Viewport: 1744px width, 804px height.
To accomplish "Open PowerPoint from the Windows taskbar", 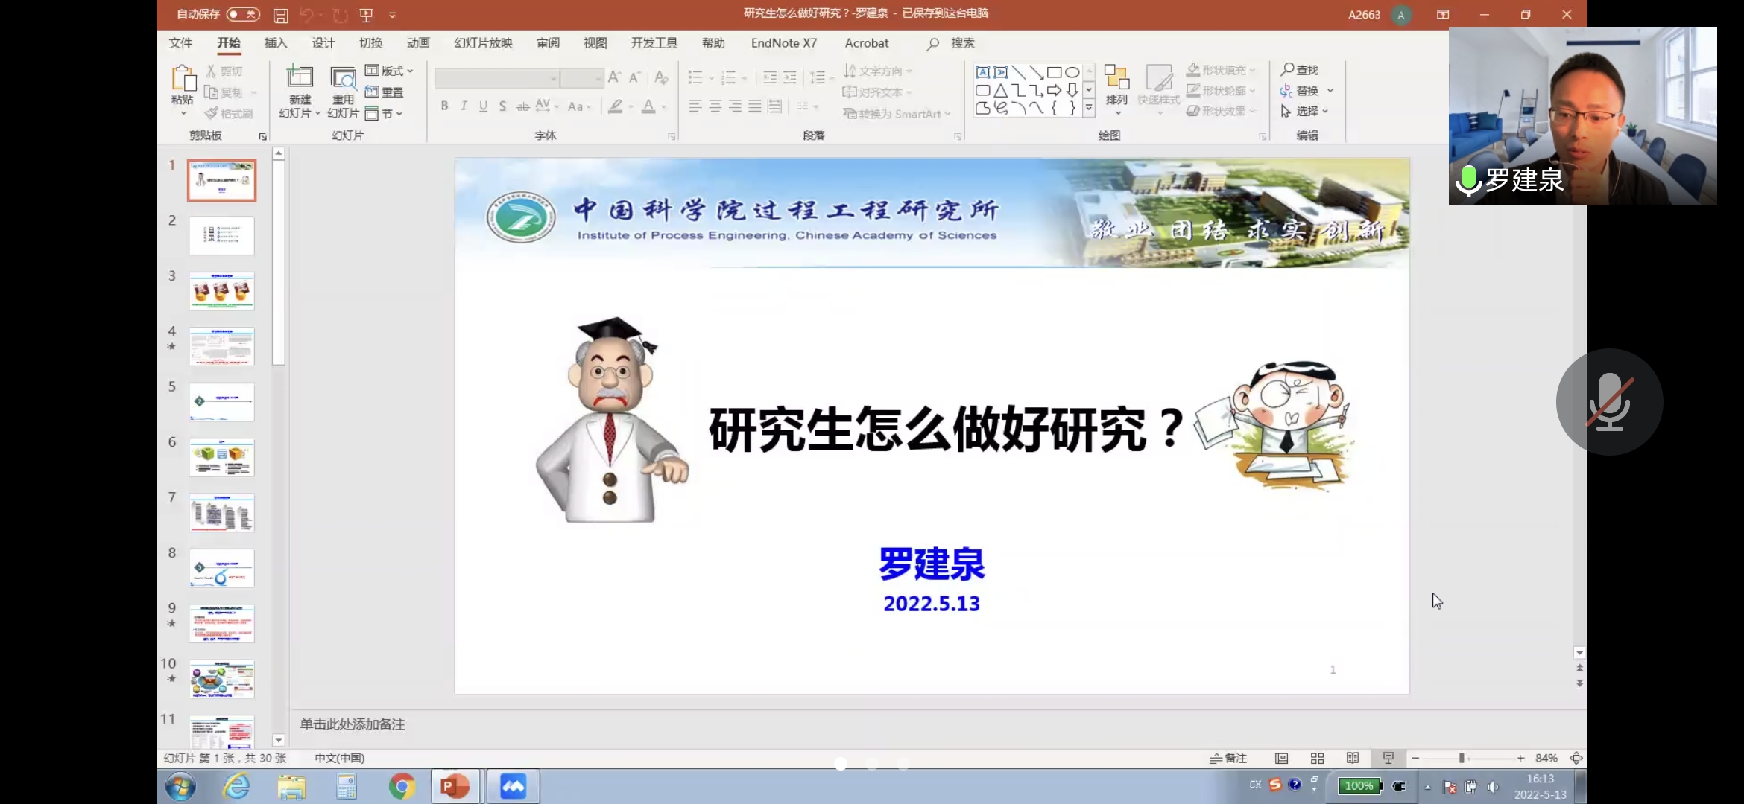I will pos(455,786).
